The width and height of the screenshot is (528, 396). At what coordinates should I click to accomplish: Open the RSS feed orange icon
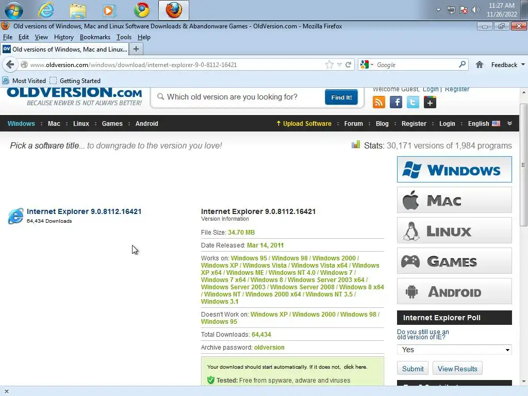click(379, 102)
